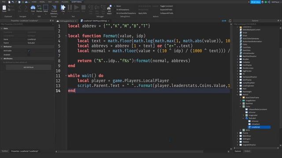Image resolution: width=282 pixels, height=158 pixels.
Task: Click the new file icon in quick access bar
Action: [9, 2]
